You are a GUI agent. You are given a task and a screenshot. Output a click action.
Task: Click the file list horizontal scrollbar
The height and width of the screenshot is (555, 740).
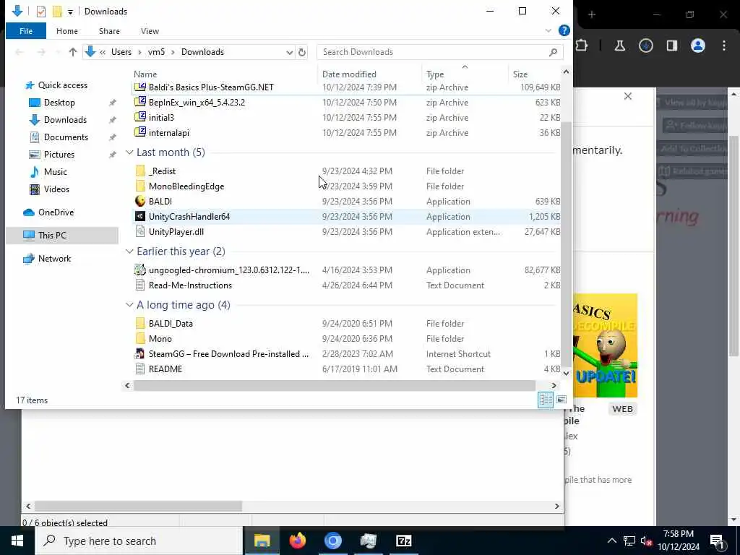334,386
